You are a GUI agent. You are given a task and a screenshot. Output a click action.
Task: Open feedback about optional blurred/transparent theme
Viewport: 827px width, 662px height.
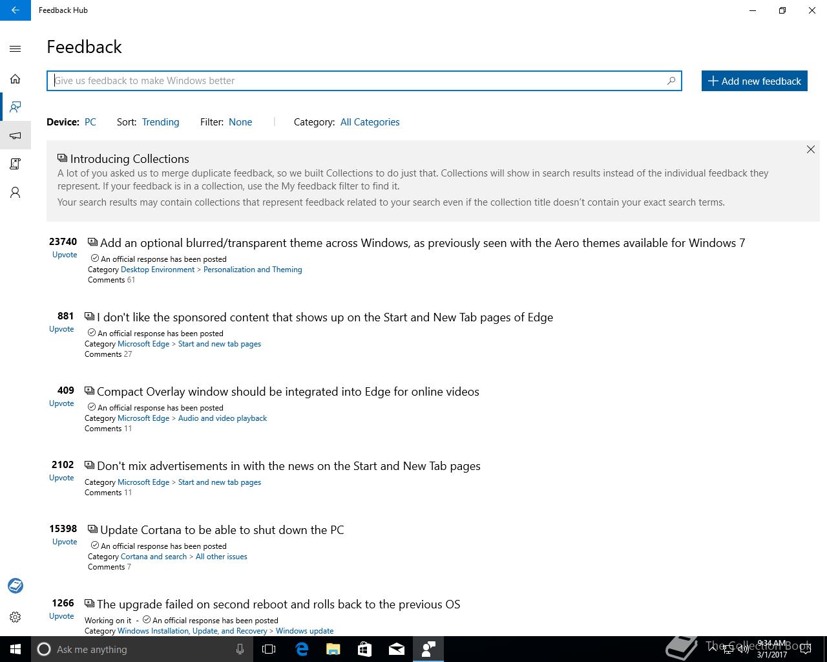[423, 243]
